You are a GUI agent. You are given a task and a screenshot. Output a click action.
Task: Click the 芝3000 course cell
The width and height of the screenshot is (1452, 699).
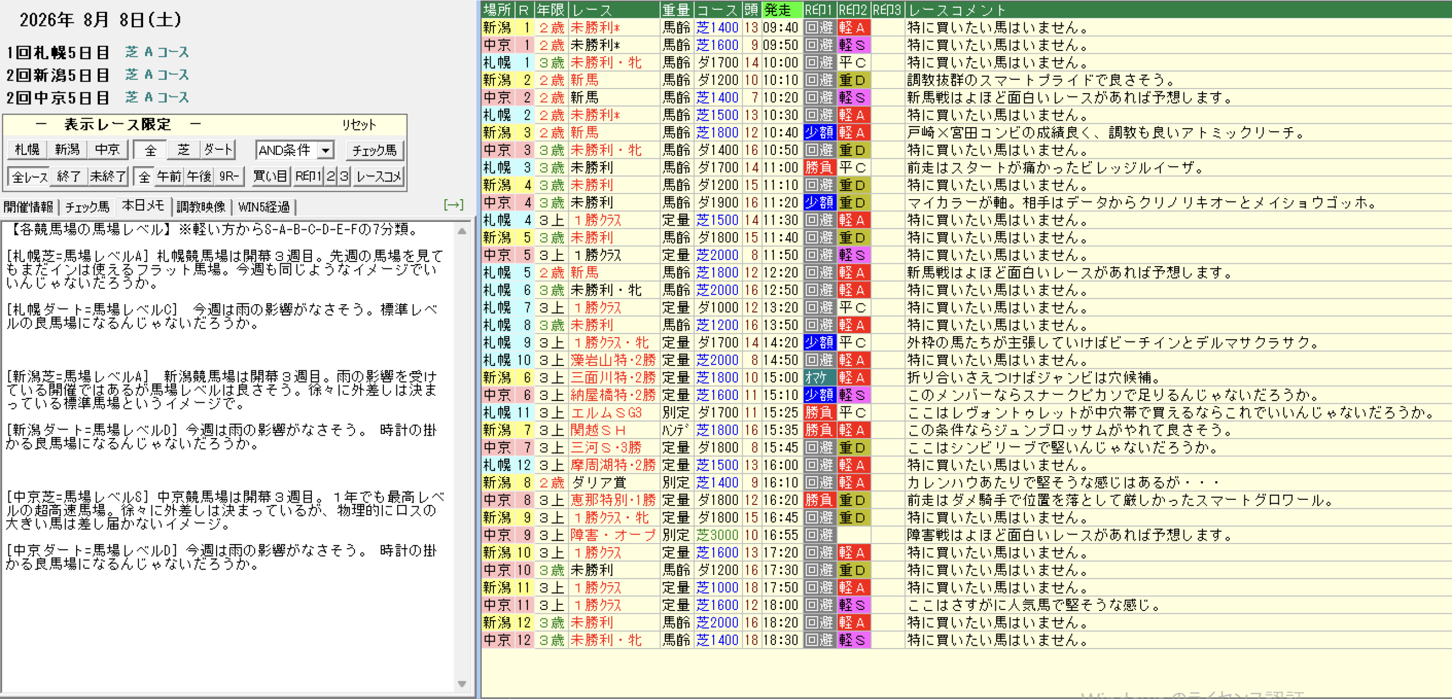click(717, 535)
